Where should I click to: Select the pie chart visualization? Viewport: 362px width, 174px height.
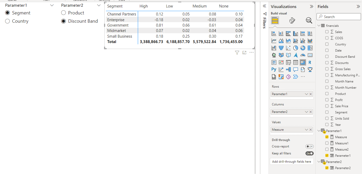pos(296,48)
